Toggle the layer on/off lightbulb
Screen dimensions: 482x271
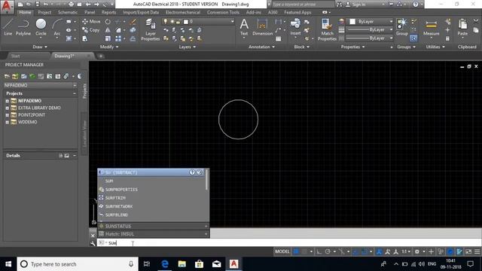(166, 21)
